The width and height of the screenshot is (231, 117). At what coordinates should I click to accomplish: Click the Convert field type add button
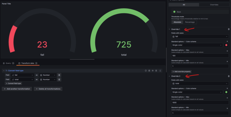click(14, 84)
